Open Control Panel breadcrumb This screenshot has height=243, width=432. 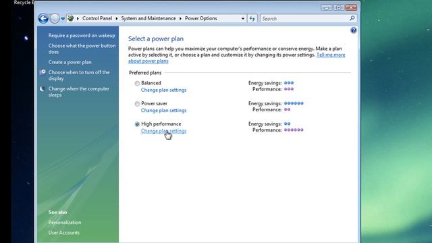point(97,18)
